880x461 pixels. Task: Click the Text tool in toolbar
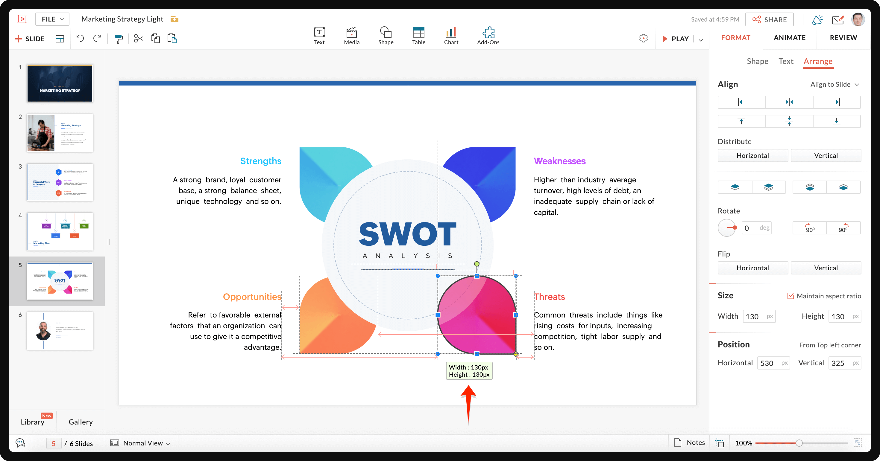point(319,33)
